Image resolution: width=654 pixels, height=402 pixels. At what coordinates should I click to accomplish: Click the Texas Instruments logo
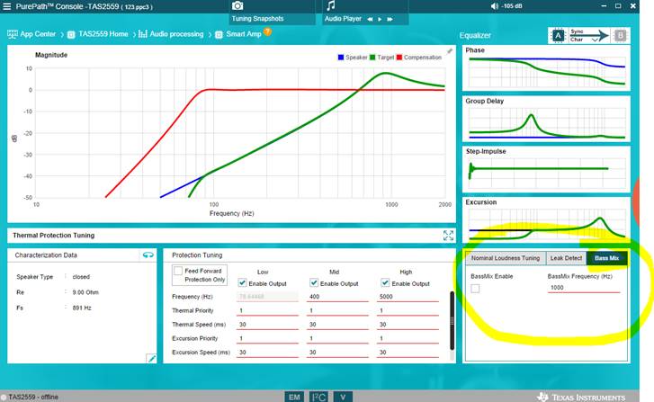click(581, 397)
